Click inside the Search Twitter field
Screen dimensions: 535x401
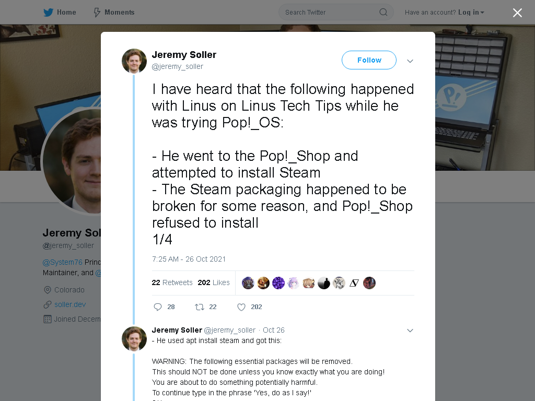point(331,13)
